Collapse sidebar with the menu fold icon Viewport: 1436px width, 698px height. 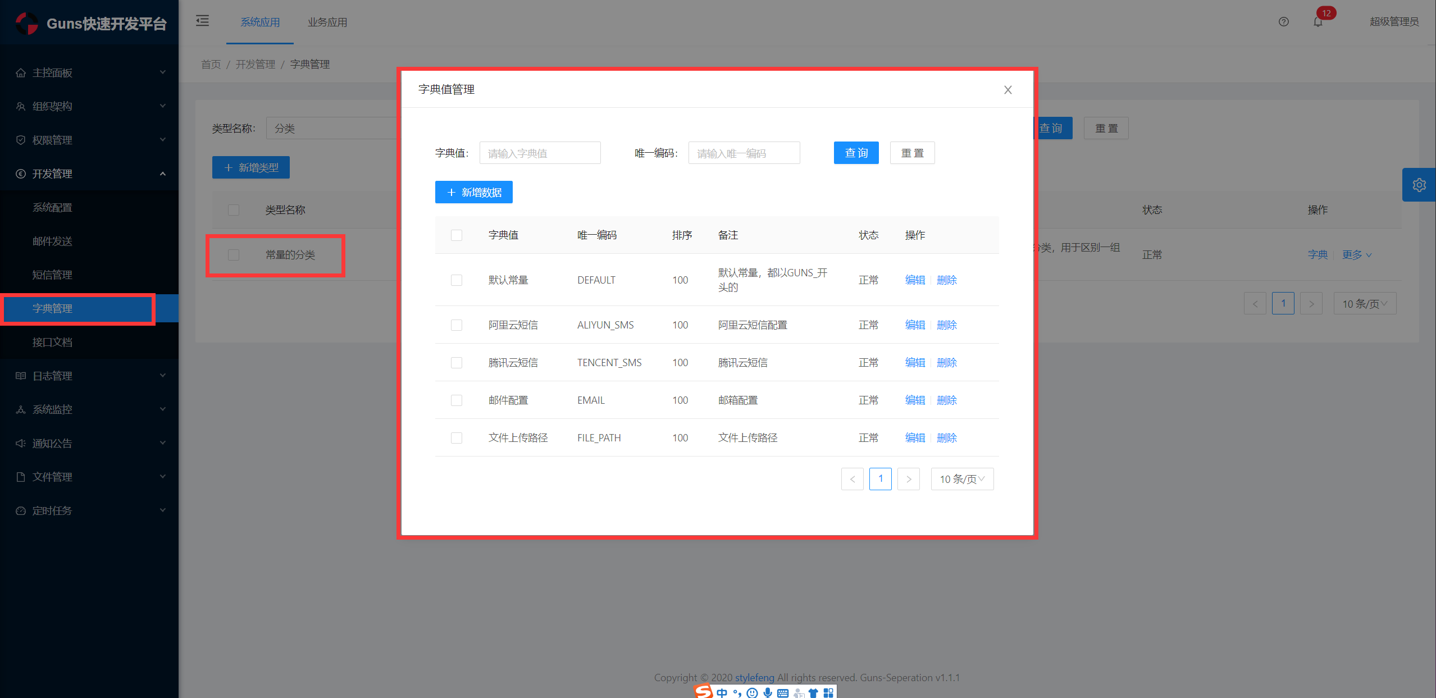[202, 21]
